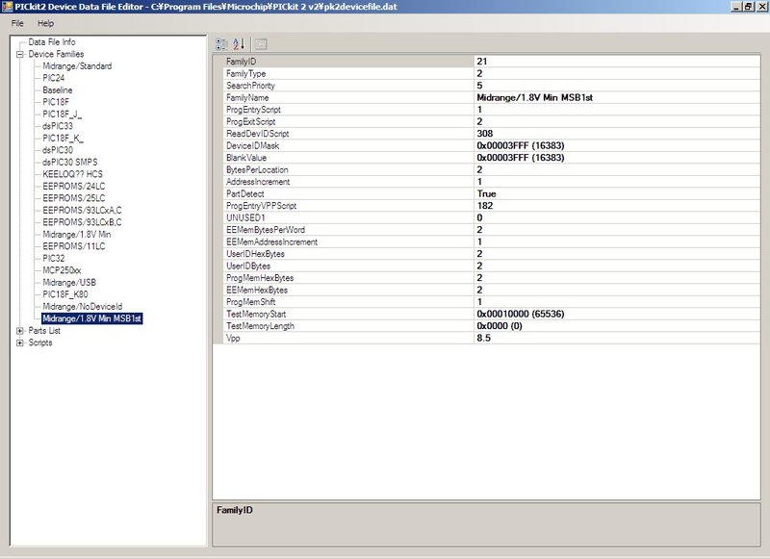This screenshot has height=559, width=770.
Task: Select the EEPROMS/25LC family
Action: [74, 198]
